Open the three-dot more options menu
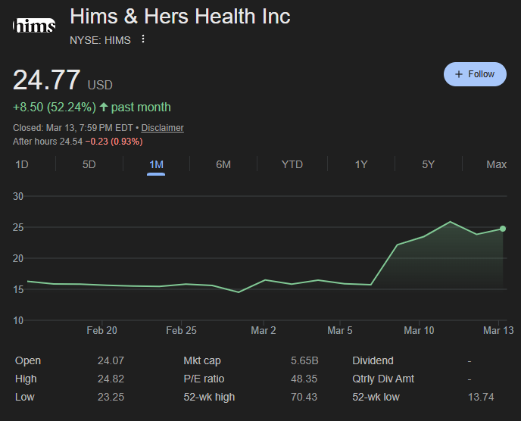 pos(143,39)
